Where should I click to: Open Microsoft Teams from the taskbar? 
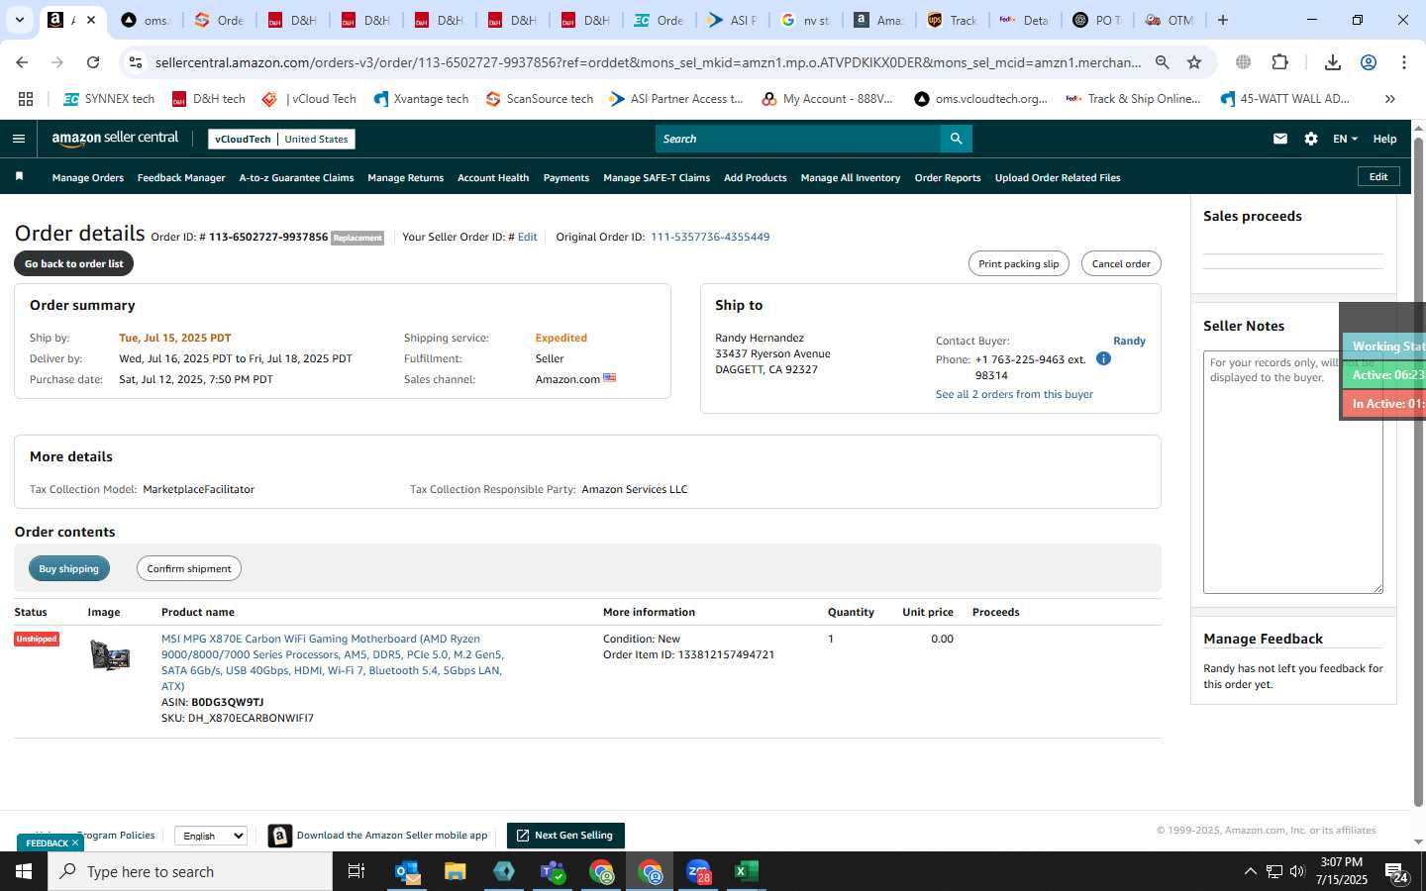pyautogui.click(x=552, y=871)
